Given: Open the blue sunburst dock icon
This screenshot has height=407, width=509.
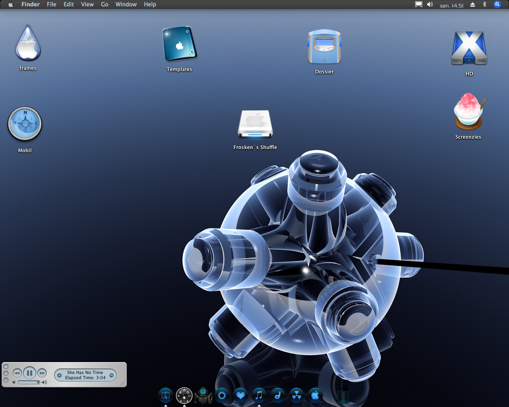Looking at the screenshot, I should tap(222, 395).
